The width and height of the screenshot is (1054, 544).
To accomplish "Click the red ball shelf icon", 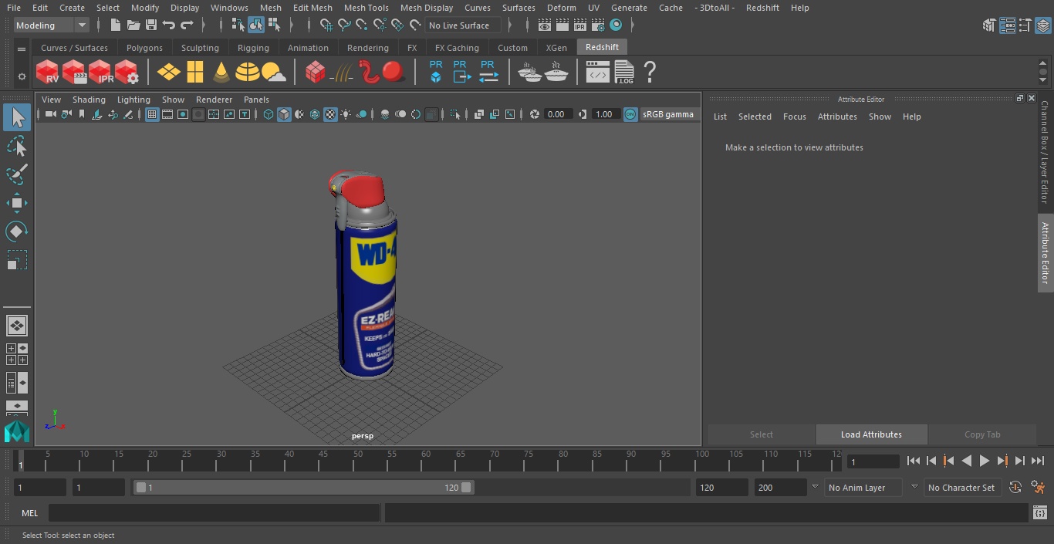I will pyautogui.click(x=394, y=73).
